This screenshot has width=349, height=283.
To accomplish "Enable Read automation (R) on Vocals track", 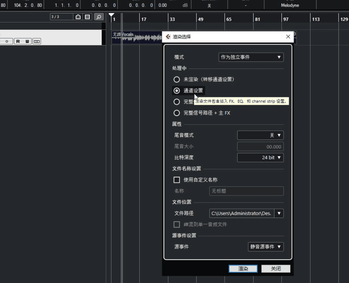I will pos(18,41).
